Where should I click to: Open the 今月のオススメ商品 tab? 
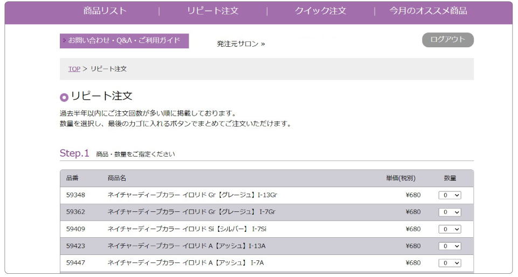pos(428,11)
